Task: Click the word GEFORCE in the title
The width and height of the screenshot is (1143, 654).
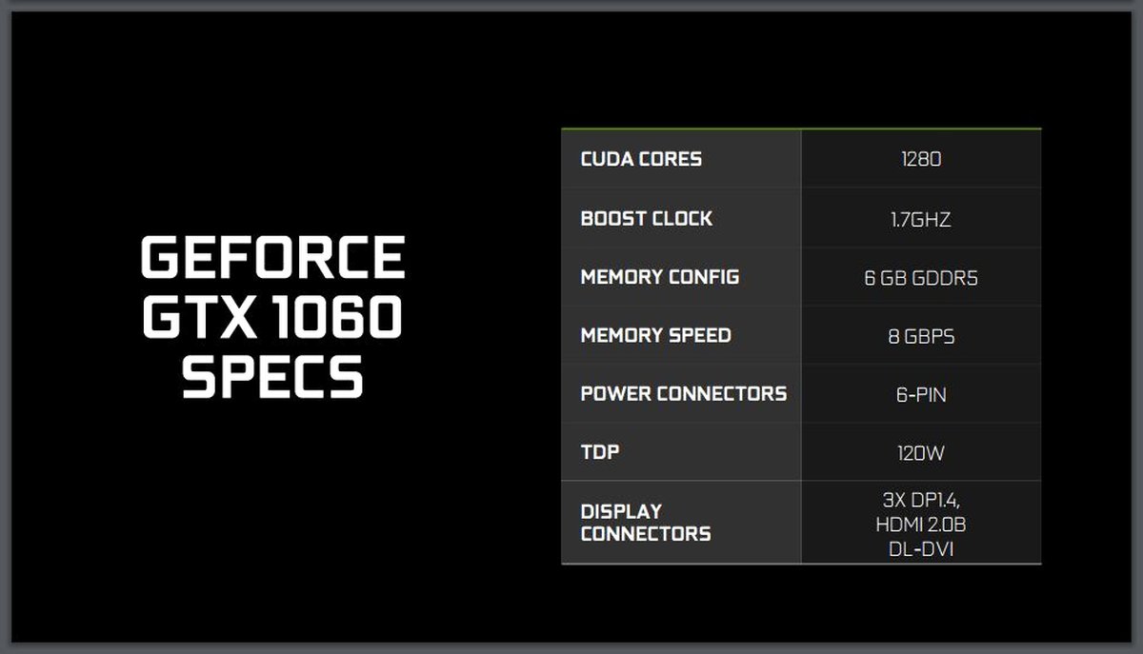Action: point(272,259)
